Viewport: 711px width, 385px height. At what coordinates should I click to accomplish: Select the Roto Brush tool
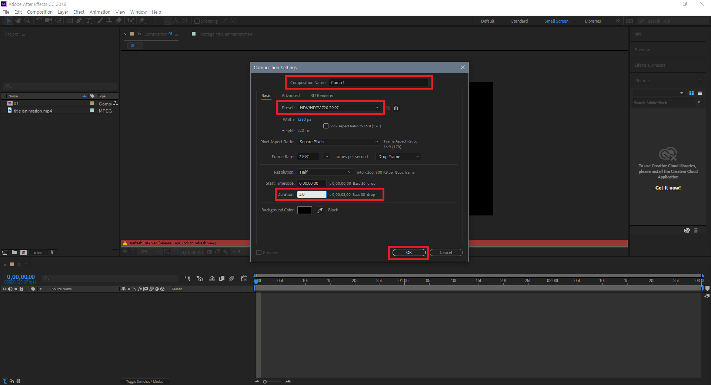pos(130,21)
